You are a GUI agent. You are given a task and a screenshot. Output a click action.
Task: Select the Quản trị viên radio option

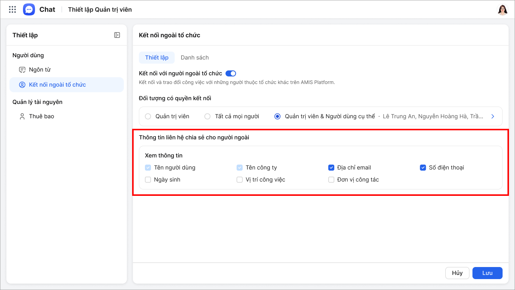click(x=148, y=116)
